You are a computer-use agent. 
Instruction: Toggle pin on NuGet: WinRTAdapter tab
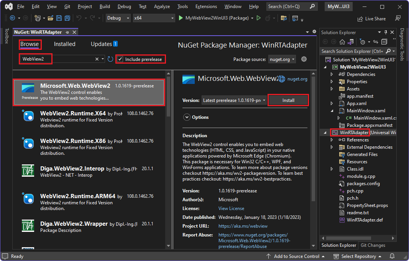click(67, 33)
